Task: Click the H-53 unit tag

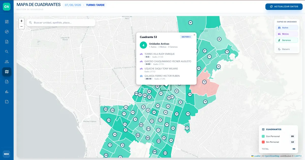Action: (148, 64)
